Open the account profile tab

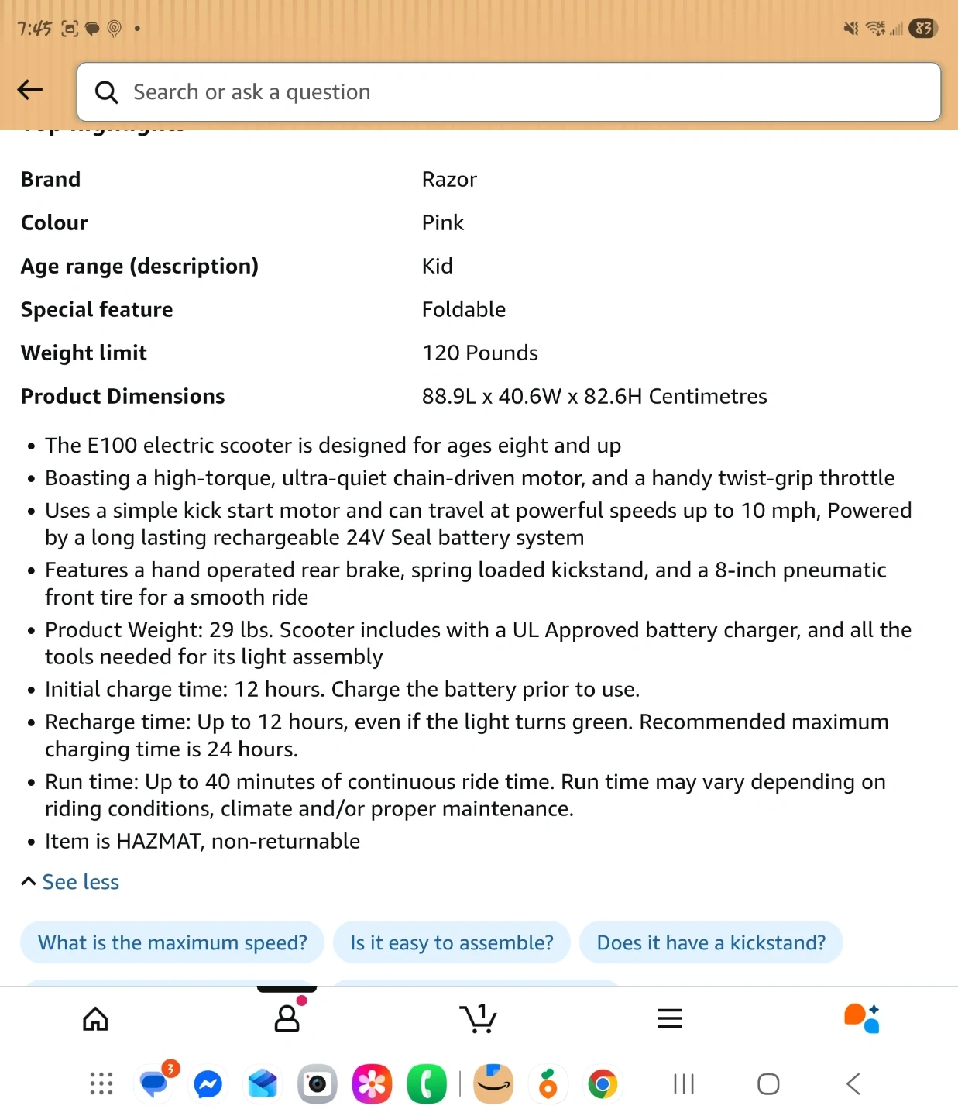pyautogui.click(x=287, y=1018)
